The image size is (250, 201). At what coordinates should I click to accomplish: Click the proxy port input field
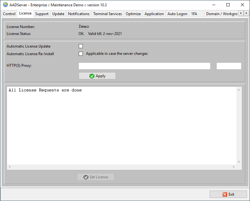229,66
